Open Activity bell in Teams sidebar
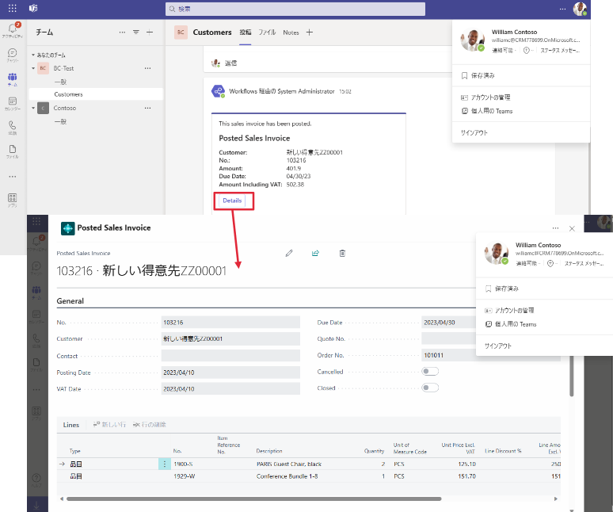The width and height of the screenshot is (613, 512). [x=13, y=30]
